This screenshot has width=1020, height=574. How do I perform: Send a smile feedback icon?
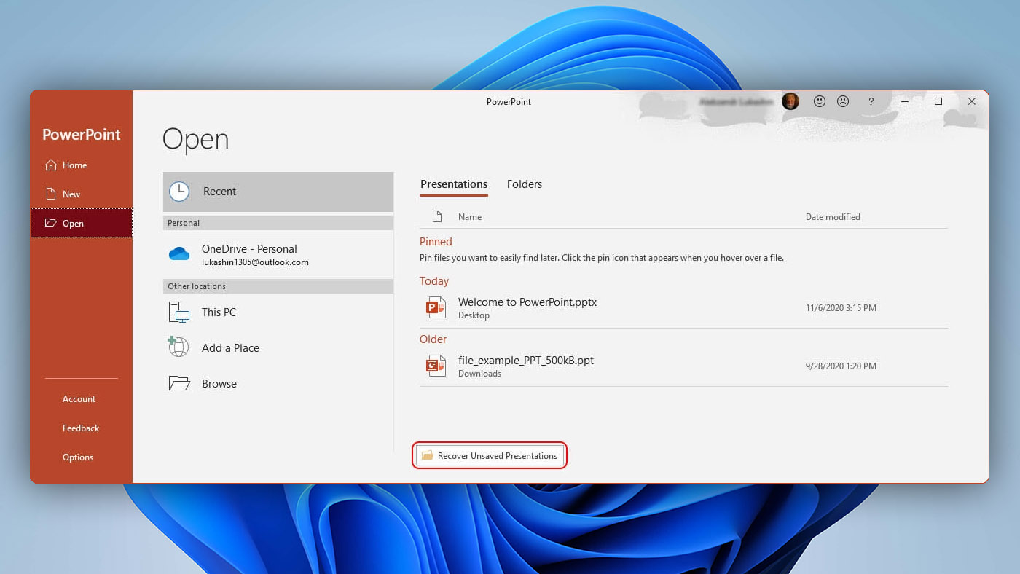pos(820,102)
